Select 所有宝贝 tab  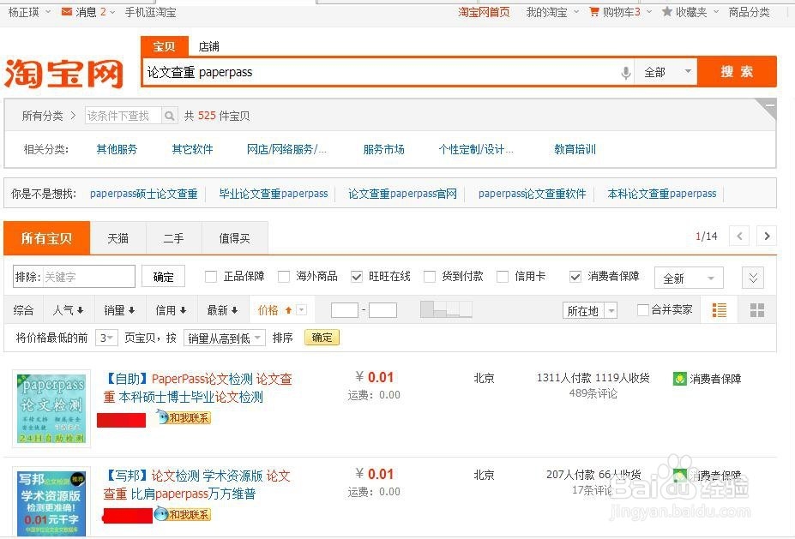click(46, 238)
